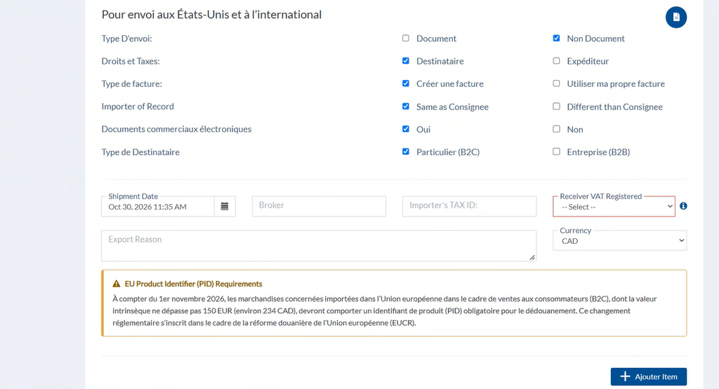Viewport: 719px width, 389px height.
Task: Check the Entreprise (B2B) checkbox
Action: (x=556, y=151)
